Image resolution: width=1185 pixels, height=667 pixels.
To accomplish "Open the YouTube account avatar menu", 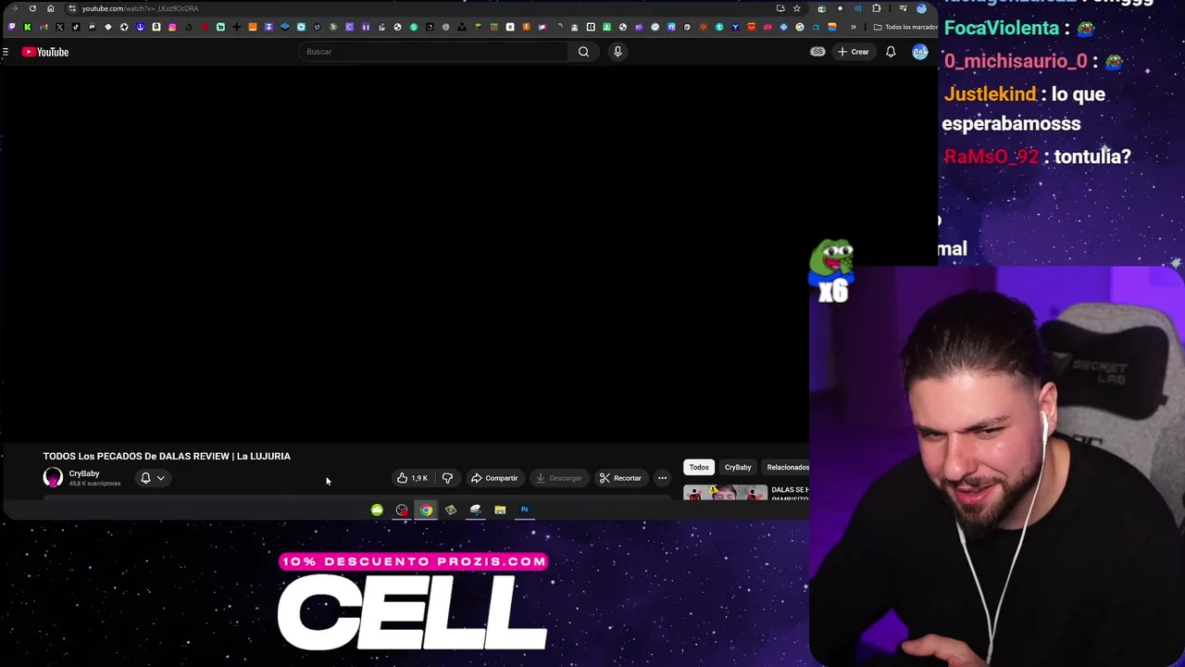I will click(x=919, y=52).
